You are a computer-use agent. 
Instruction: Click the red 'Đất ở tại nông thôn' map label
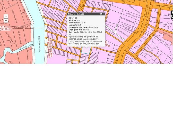(x=52, y=48)
